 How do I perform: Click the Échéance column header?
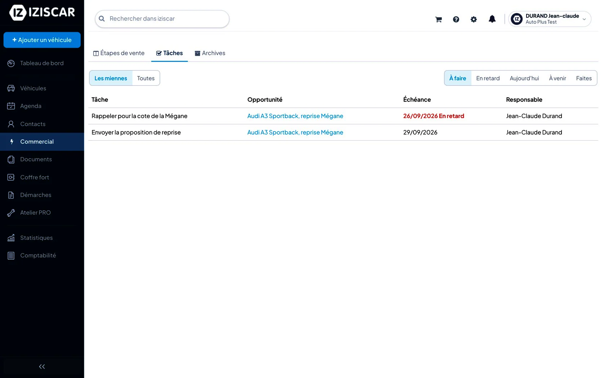[417, 100]
